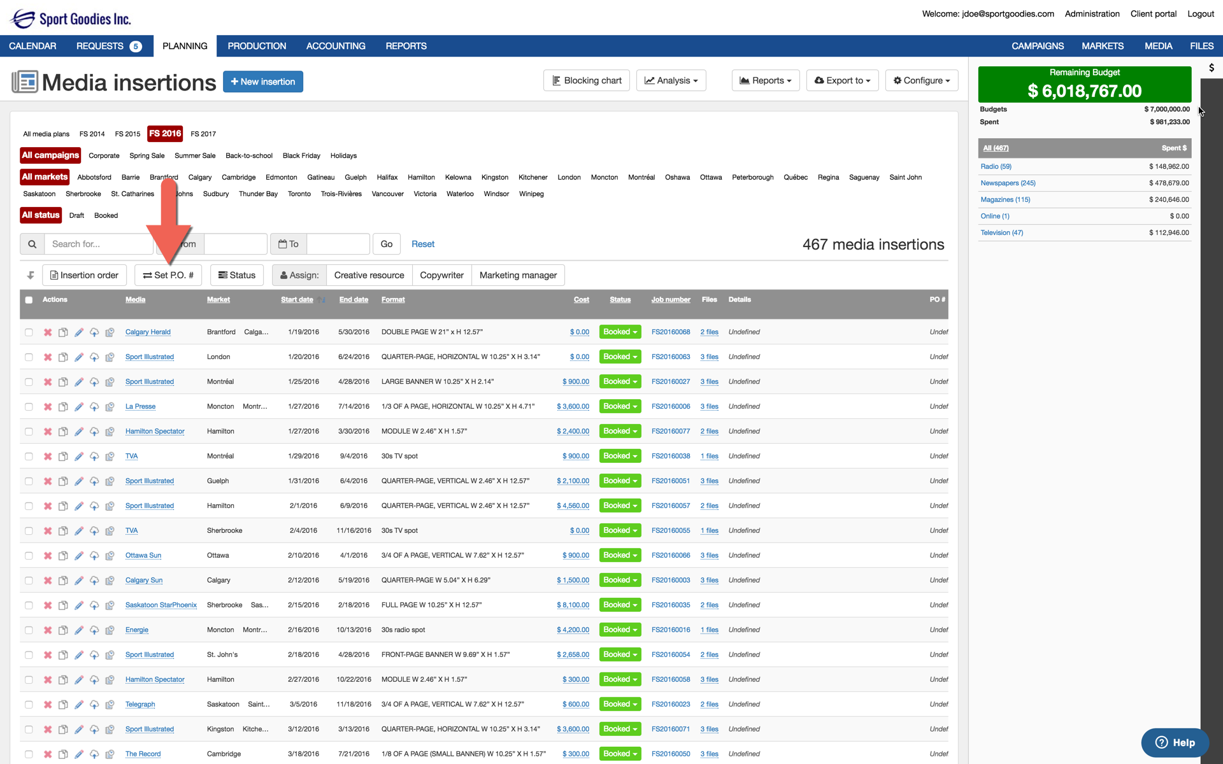Click upload cloud icon for Ottawa Sun

[x=94, y=556]
